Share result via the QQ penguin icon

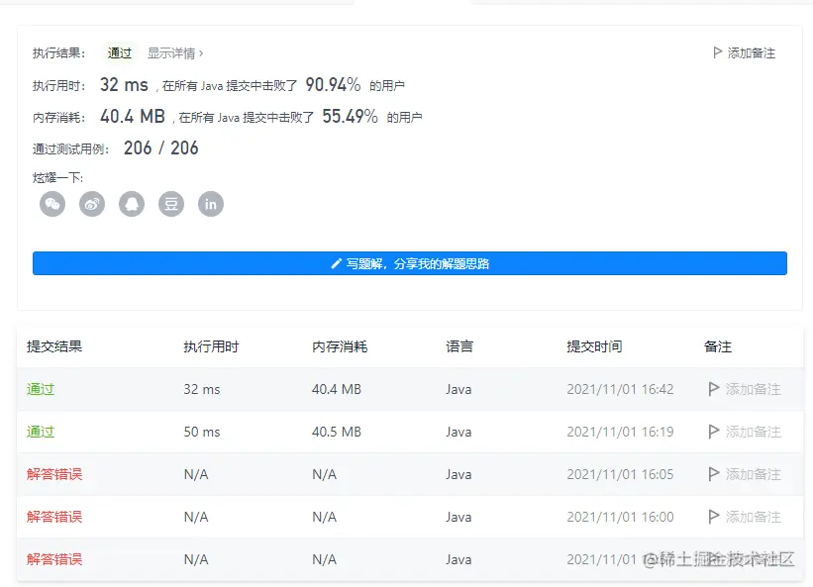tap(132, 204)
